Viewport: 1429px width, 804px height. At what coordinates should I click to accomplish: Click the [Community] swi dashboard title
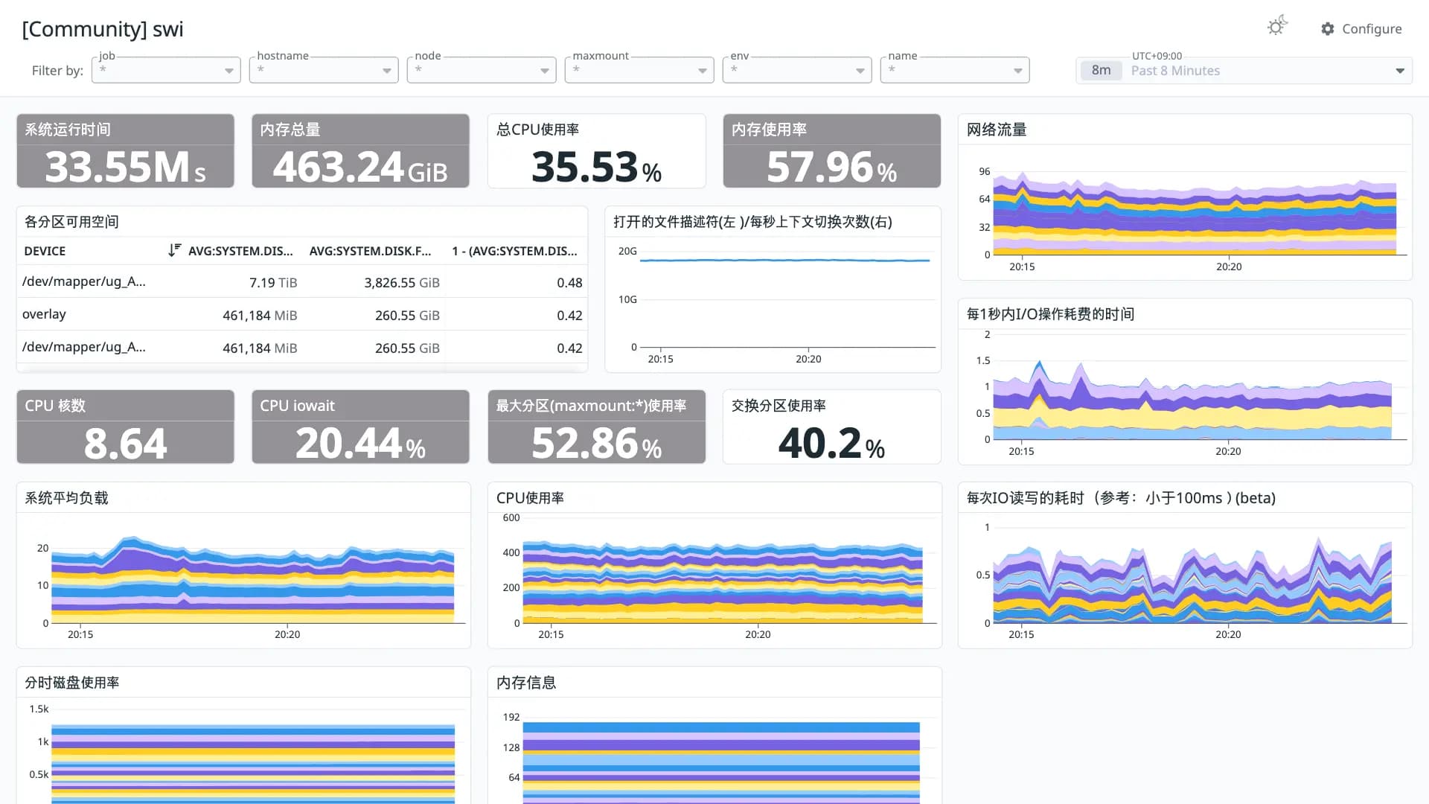[x=103, y=29]
